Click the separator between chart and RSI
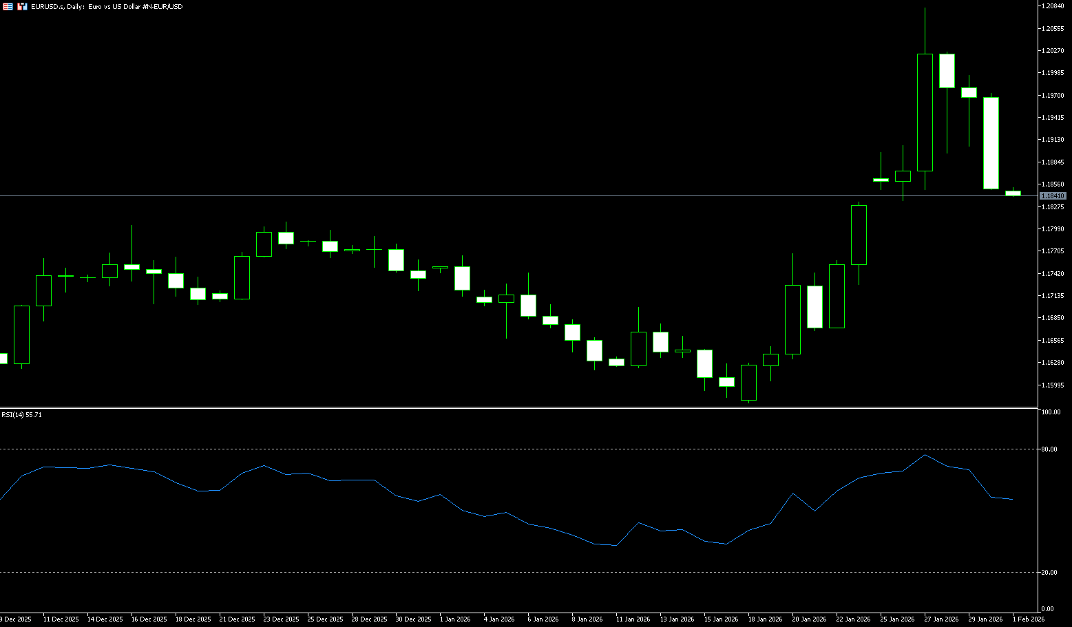Screen dimensions: 1072x627 click(x=516, y=408)
